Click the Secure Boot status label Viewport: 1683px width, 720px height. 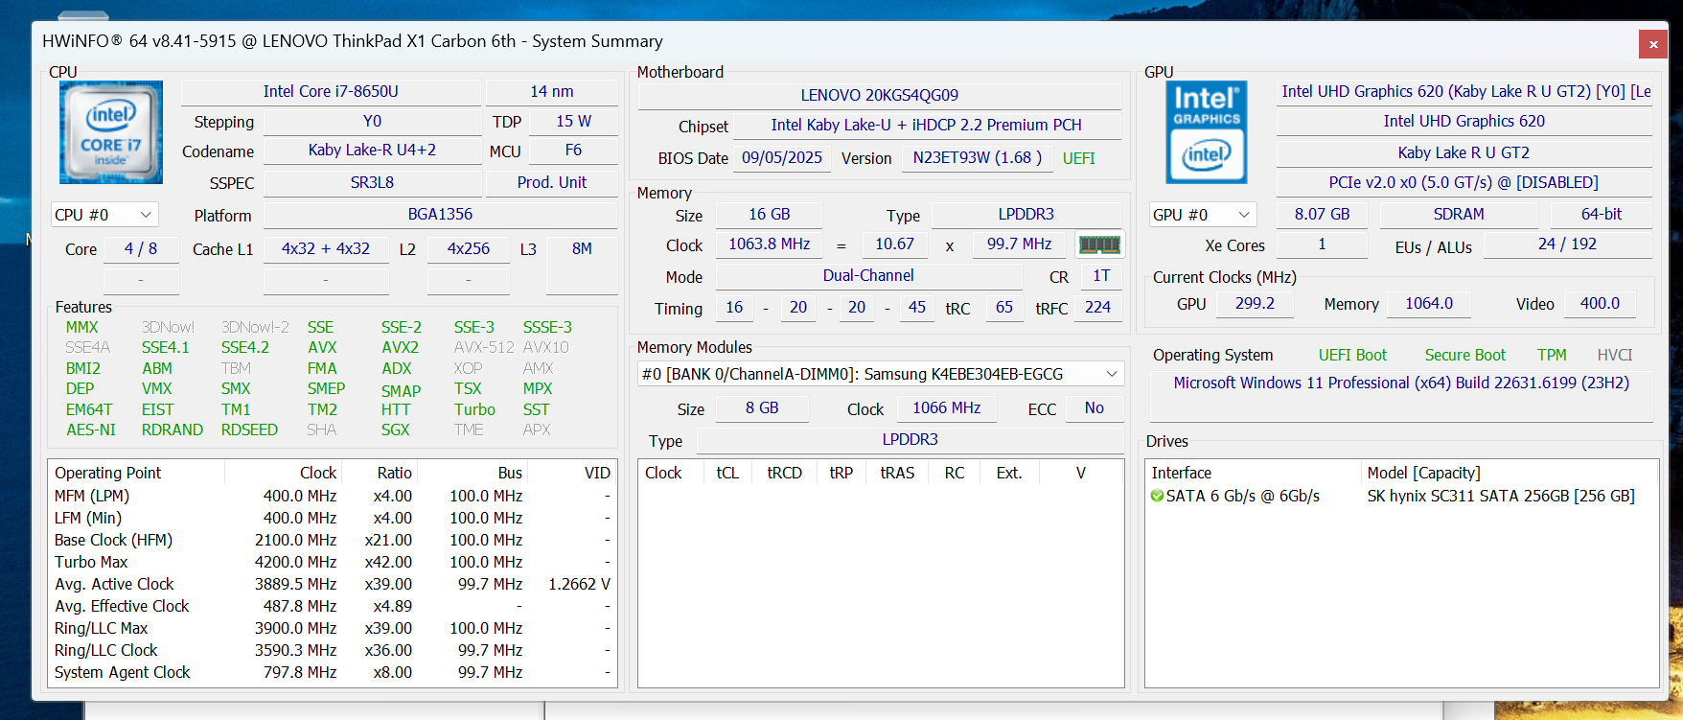click(1464, 356)
